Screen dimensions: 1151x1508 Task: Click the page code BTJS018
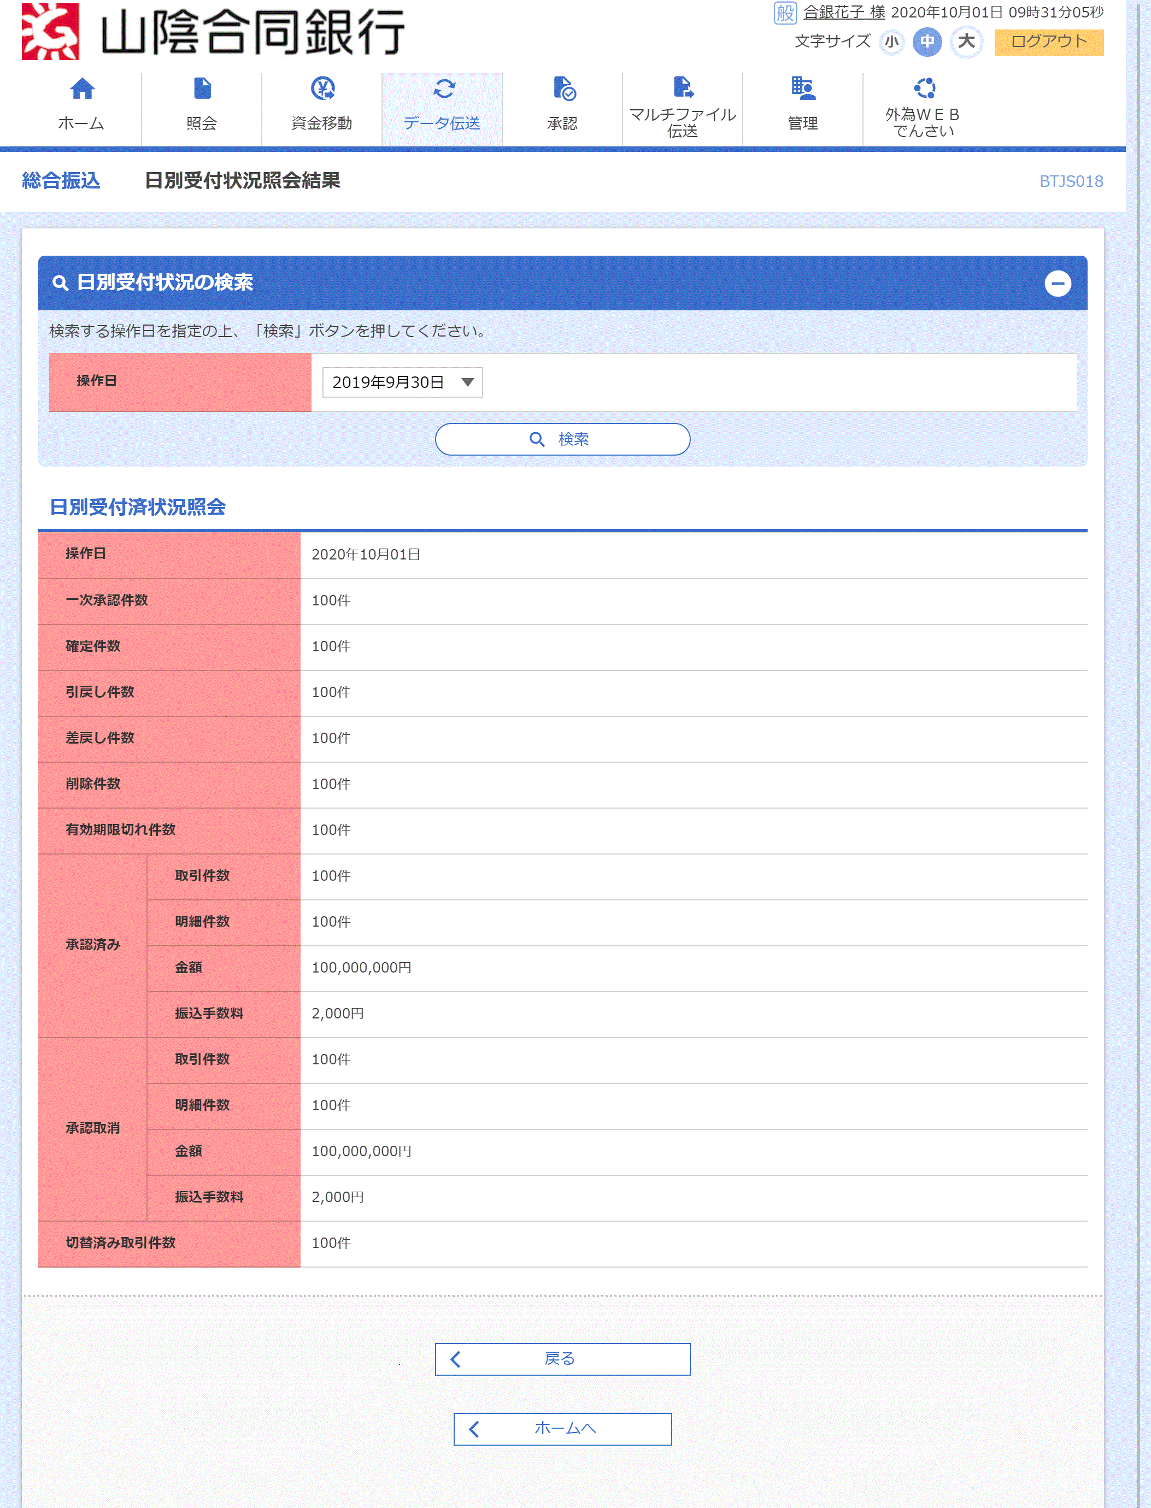(1071, 181)
